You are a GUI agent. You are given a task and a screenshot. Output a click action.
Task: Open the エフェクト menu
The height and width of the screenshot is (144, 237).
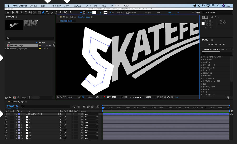pyautogui.click(x=78, y=6)
